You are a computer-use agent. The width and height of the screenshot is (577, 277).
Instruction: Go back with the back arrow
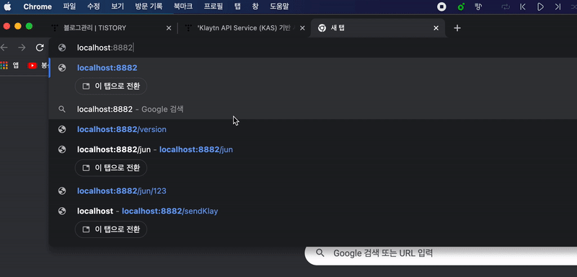pyautogui.click(x=4, y=48)
